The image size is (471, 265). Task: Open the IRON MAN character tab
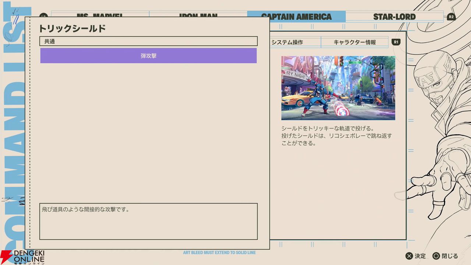198,15
